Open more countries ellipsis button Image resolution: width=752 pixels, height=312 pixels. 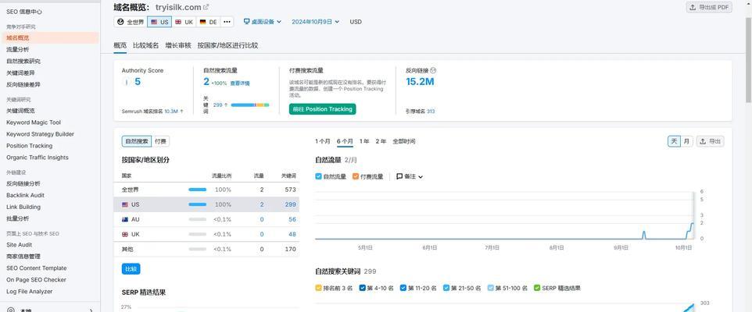[x=227, y=22]
